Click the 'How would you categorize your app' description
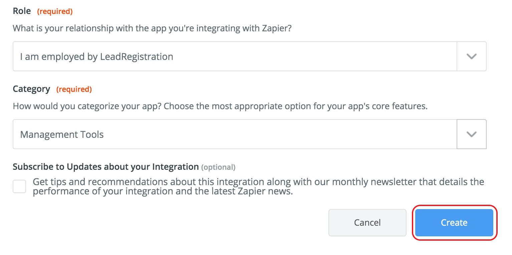The image size is (512, 255). click(x=220, y=106)
